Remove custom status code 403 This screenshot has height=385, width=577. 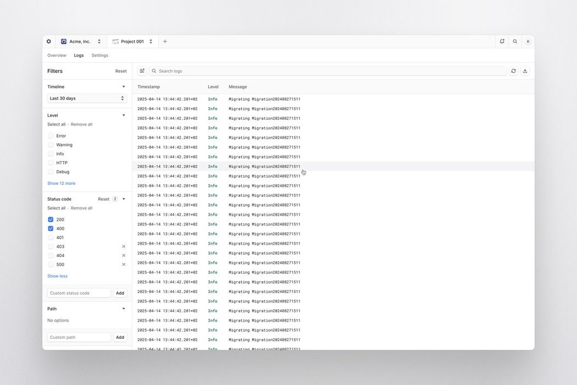[x=124, y=246]
